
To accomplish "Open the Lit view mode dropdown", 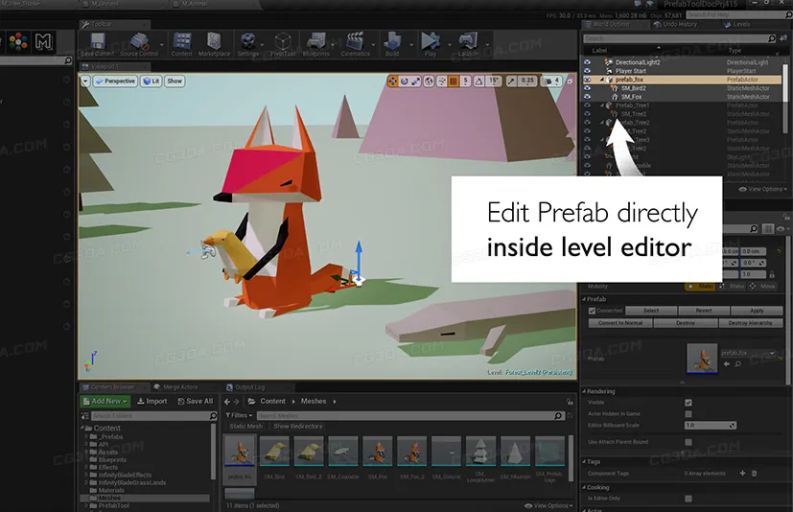I will click(152, 81).
